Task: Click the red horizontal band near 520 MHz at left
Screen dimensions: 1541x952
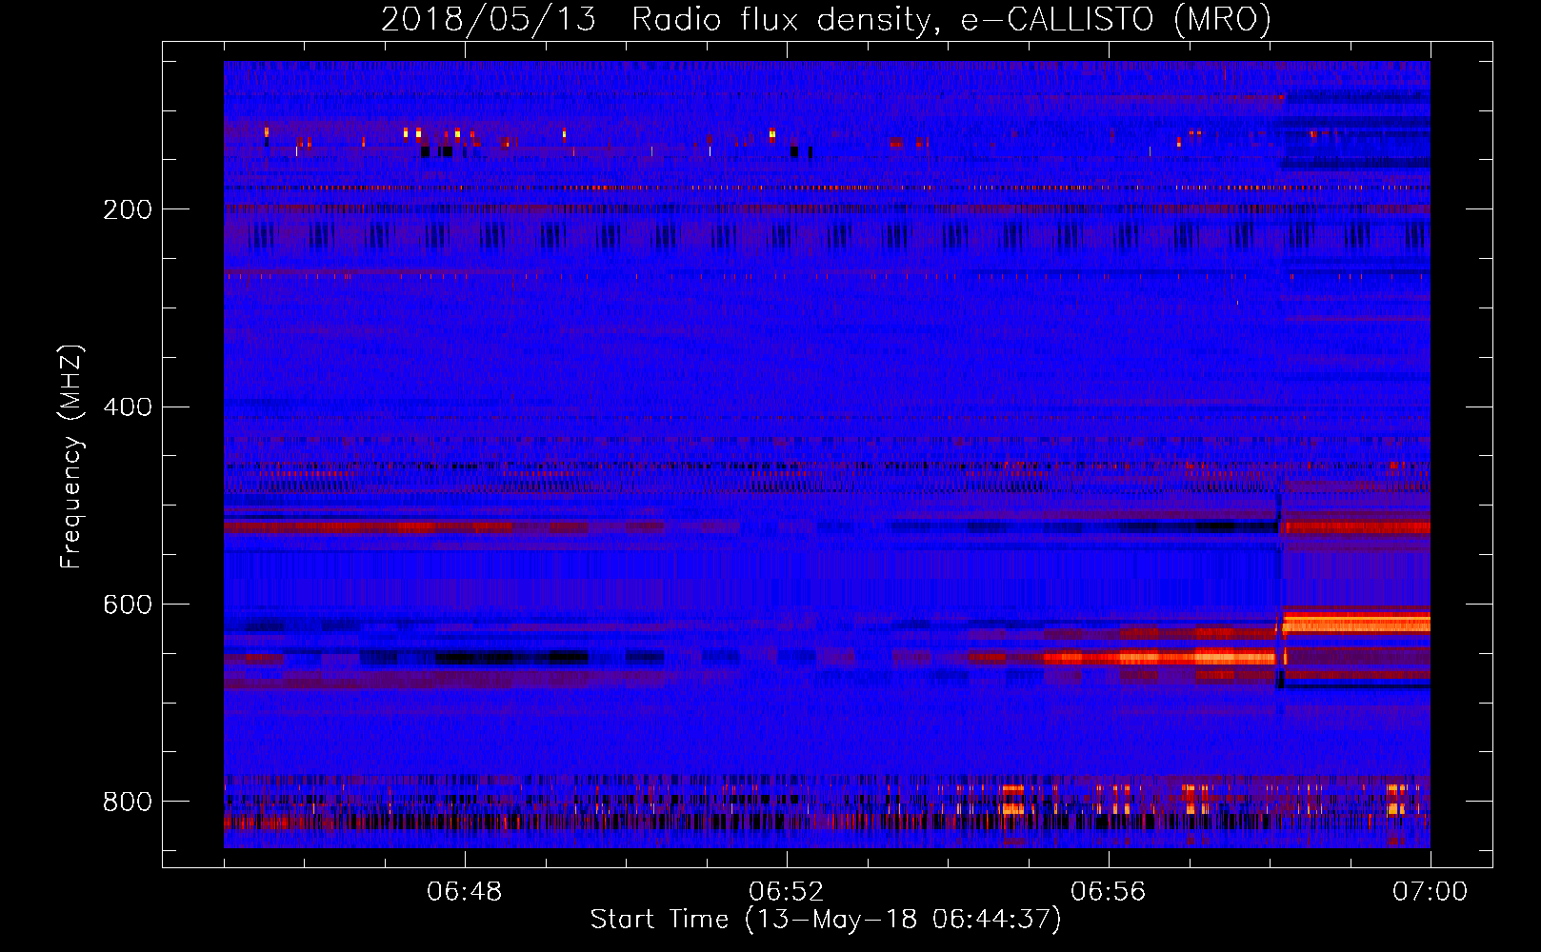Action: pyautogui.click(x=367, y=526)
